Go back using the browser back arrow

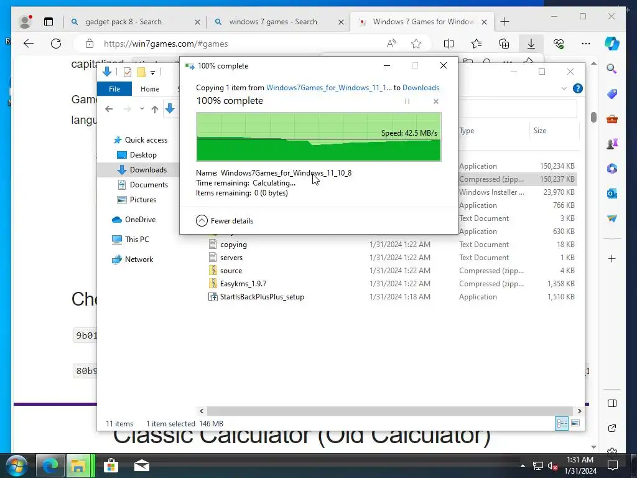pyautogui.click(x=29, y=44)
